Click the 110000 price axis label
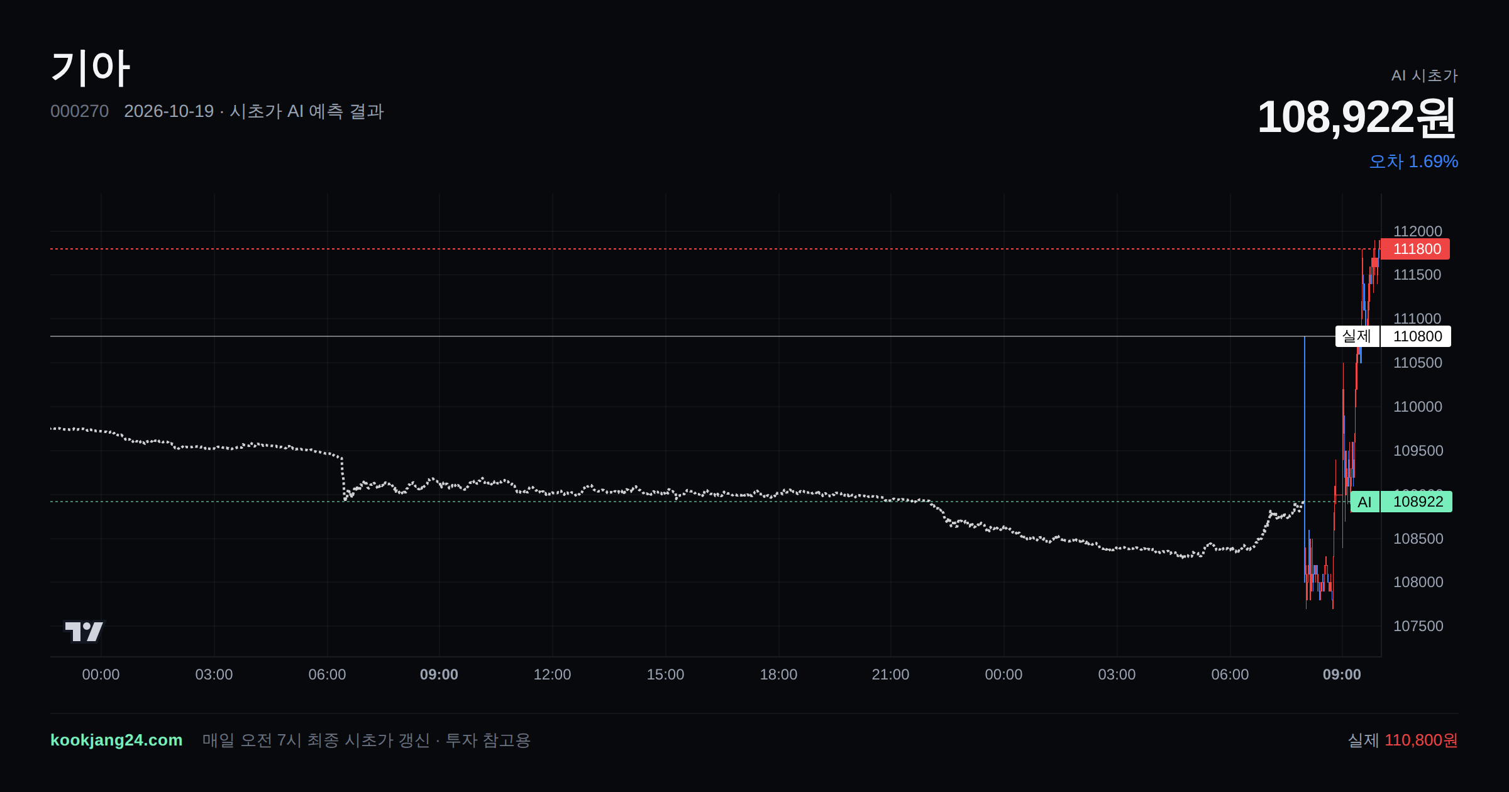The height and width of the screenshot is (792, 1509). coord(1418,407)
